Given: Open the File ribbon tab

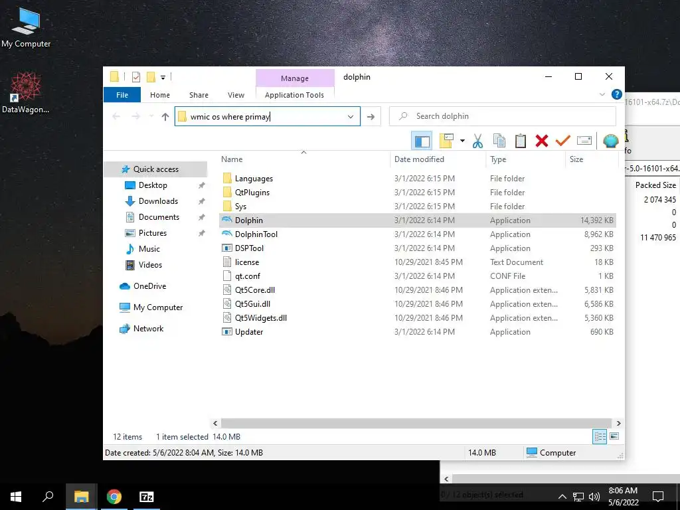Looking at the screenshot, I should 122,94.
